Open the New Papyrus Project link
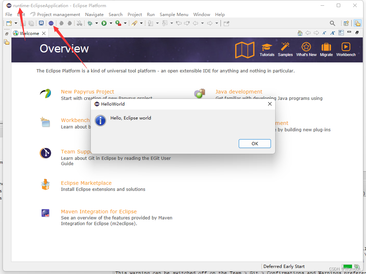Image resolution: width=366 pixels, height=274 pixels. click(x=88, y=92)
